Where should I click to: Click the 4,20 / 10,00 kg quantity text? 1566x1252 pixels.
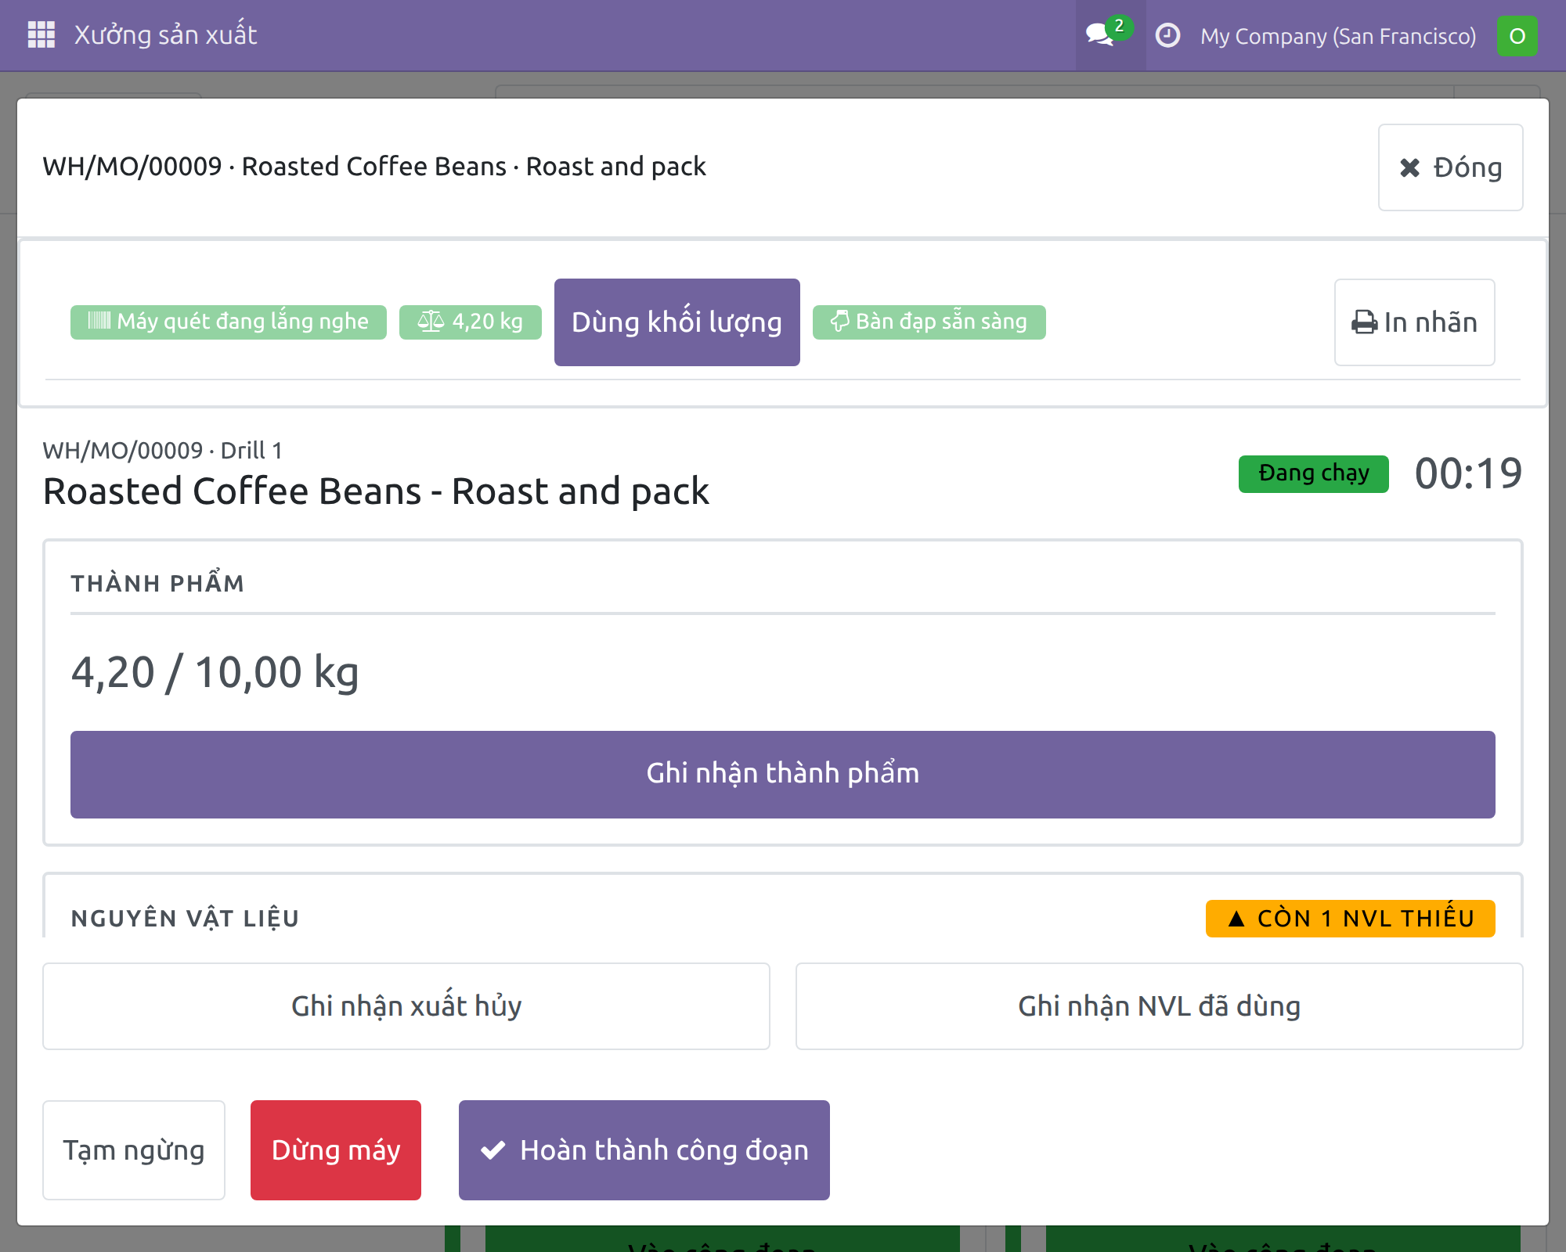click(x=215, y=672)
